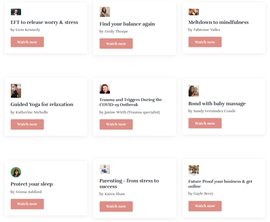270x222 pixels.
Task: Open the Guided Yoga for relaxation title
Action: (42, 104)
